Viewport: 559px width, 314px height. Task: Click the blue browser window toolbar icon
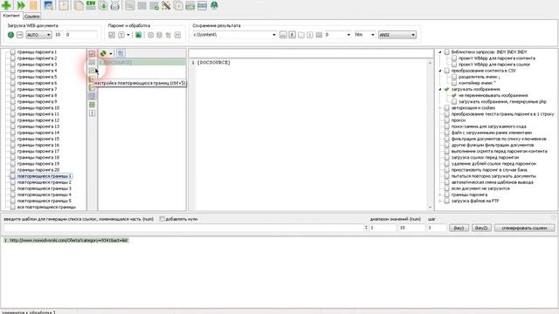pyautogui.click(x=48, y=5)
